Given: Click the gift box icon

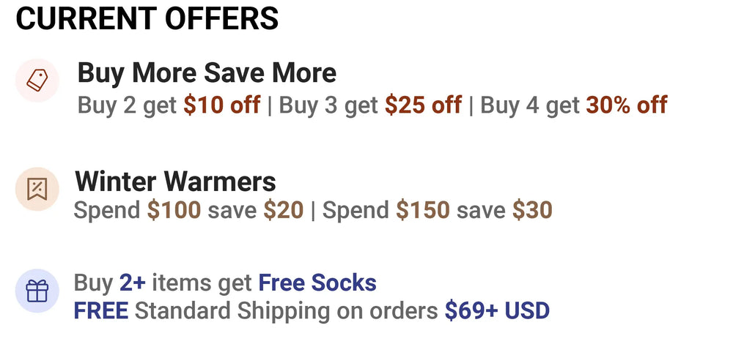Looking at the screenshot, I should tap(37, 291).
